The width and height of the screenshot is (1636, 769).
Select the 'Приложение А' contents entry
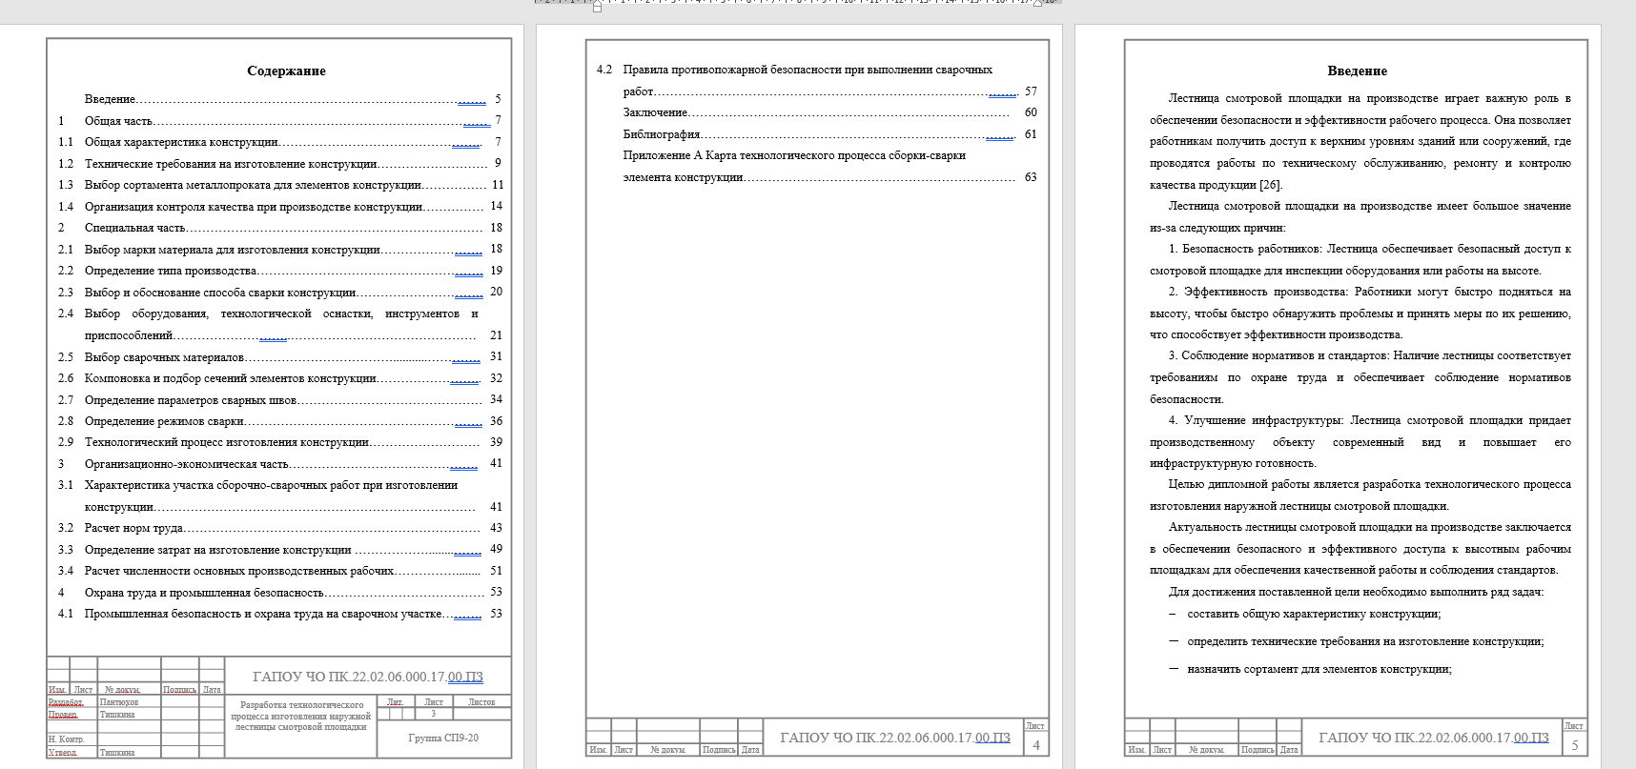pos(793,155)
